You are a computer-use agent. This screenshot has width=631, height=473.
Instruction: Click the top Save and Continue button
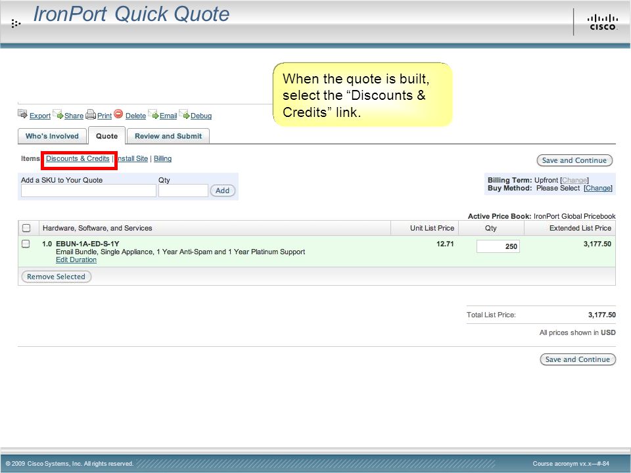click(x=574, y=160)
